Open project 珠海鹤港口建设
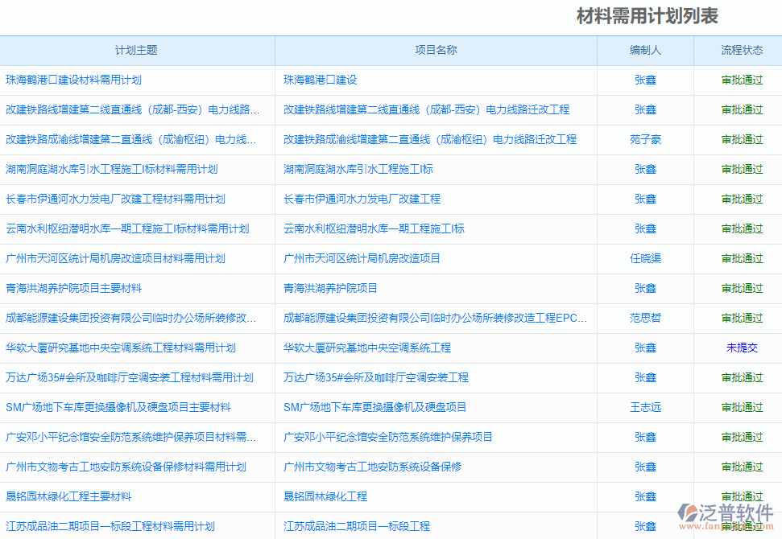Image resolution: width=782 pixels, height=539 pixels. coord(321,80)
